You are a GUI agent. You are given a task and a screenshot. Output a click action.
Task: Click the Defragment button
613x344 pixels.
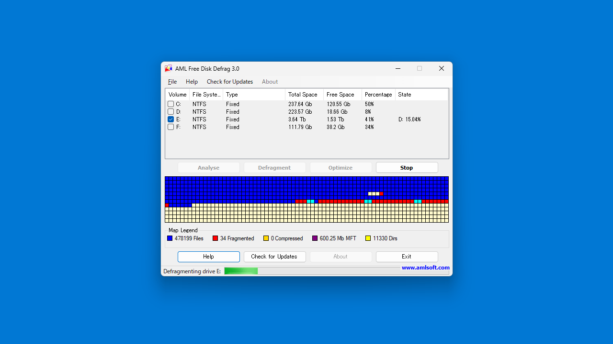point(274,168)
